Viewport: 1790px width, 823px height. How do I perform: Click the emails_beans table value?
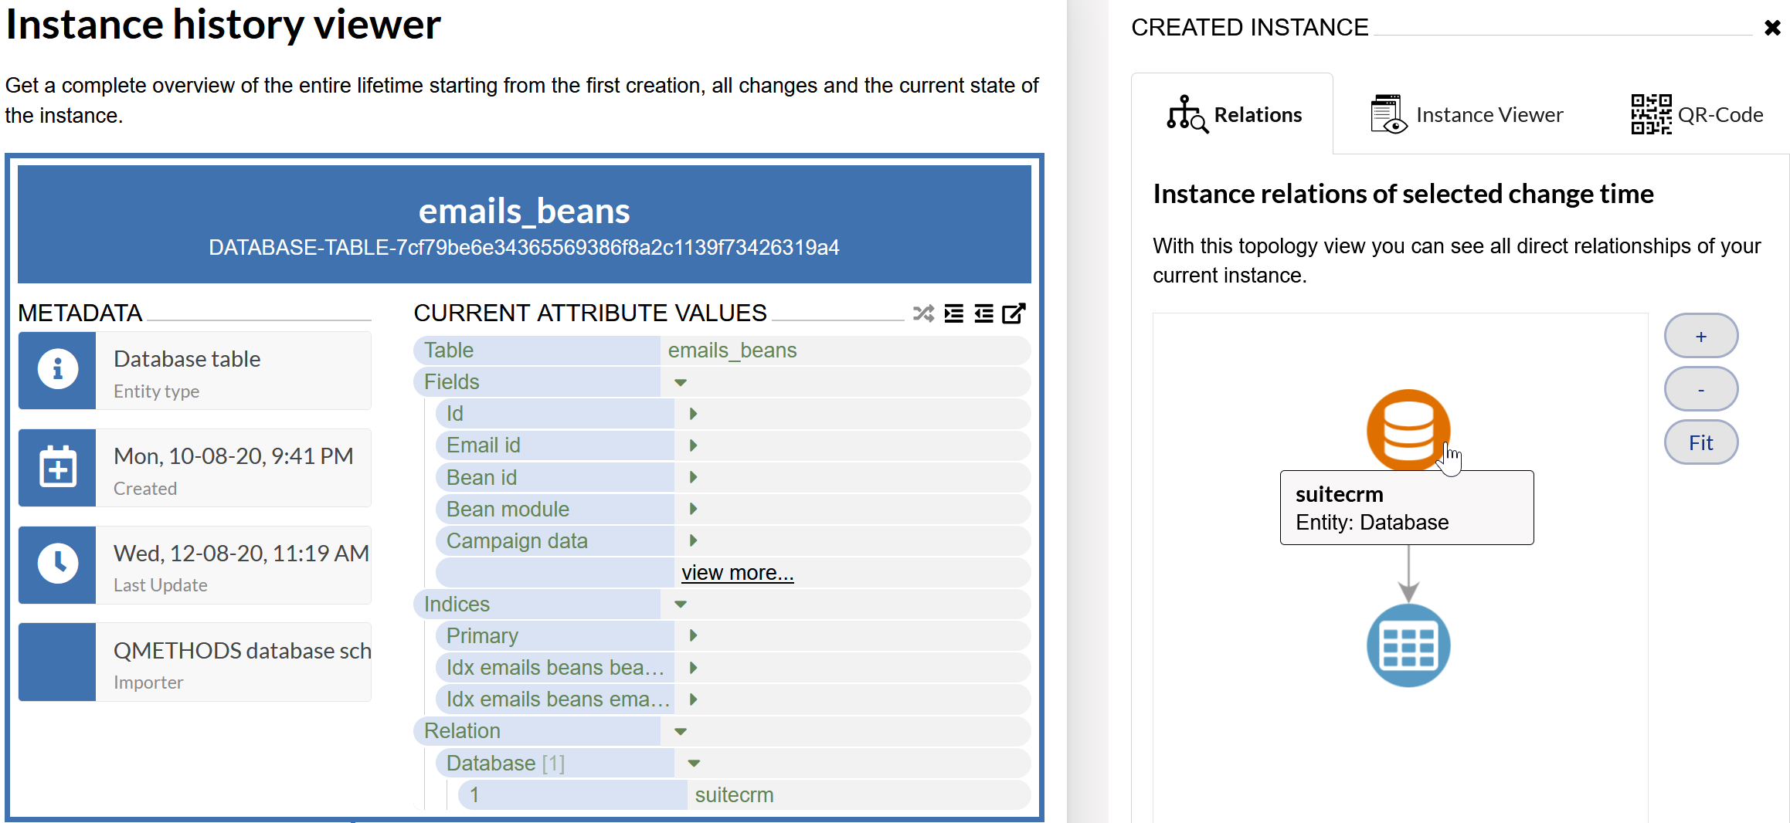click(732, 351)
